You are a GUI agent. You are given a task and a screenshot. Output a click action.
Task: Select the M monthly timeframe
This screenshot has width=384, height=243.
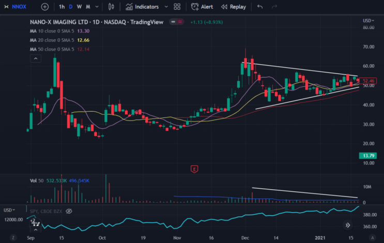pyautogui.click(x=88, y=7)
